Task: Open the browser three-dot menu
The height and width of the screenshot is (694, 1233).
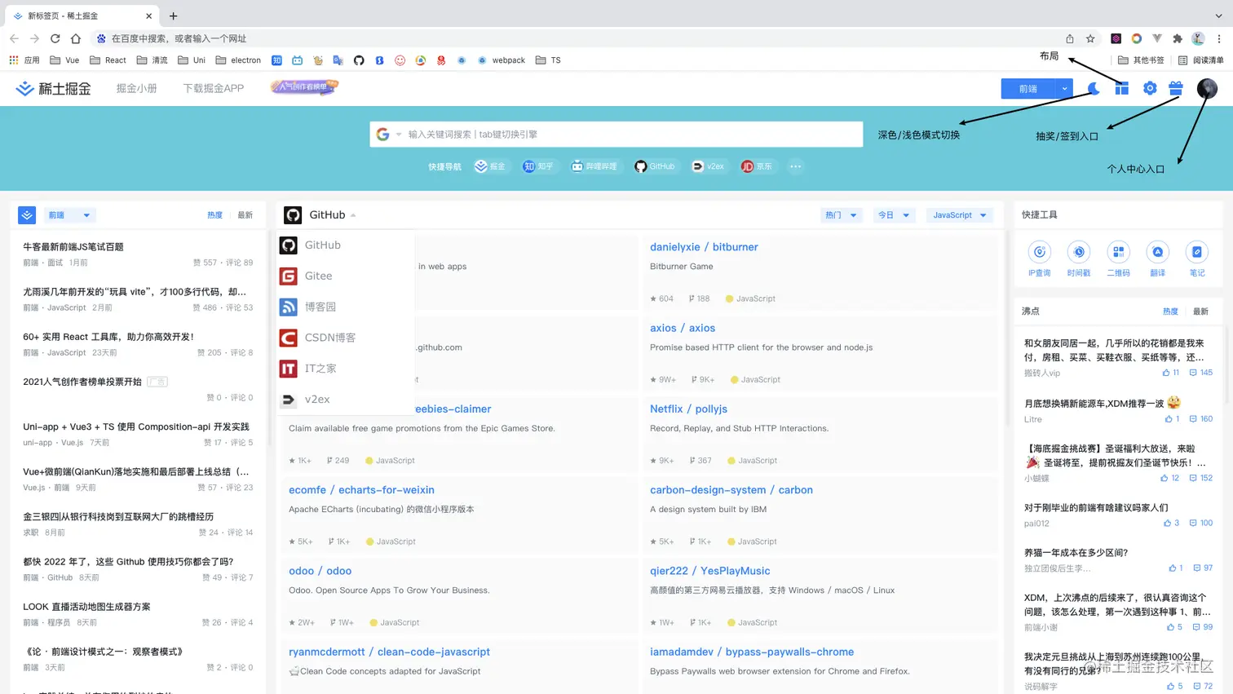Action: [1218, 38]
